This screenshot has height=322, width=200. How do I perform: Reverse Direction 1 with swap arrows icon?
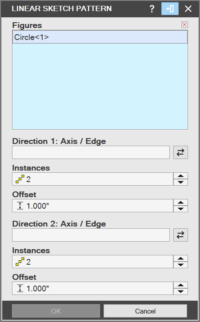180,152
